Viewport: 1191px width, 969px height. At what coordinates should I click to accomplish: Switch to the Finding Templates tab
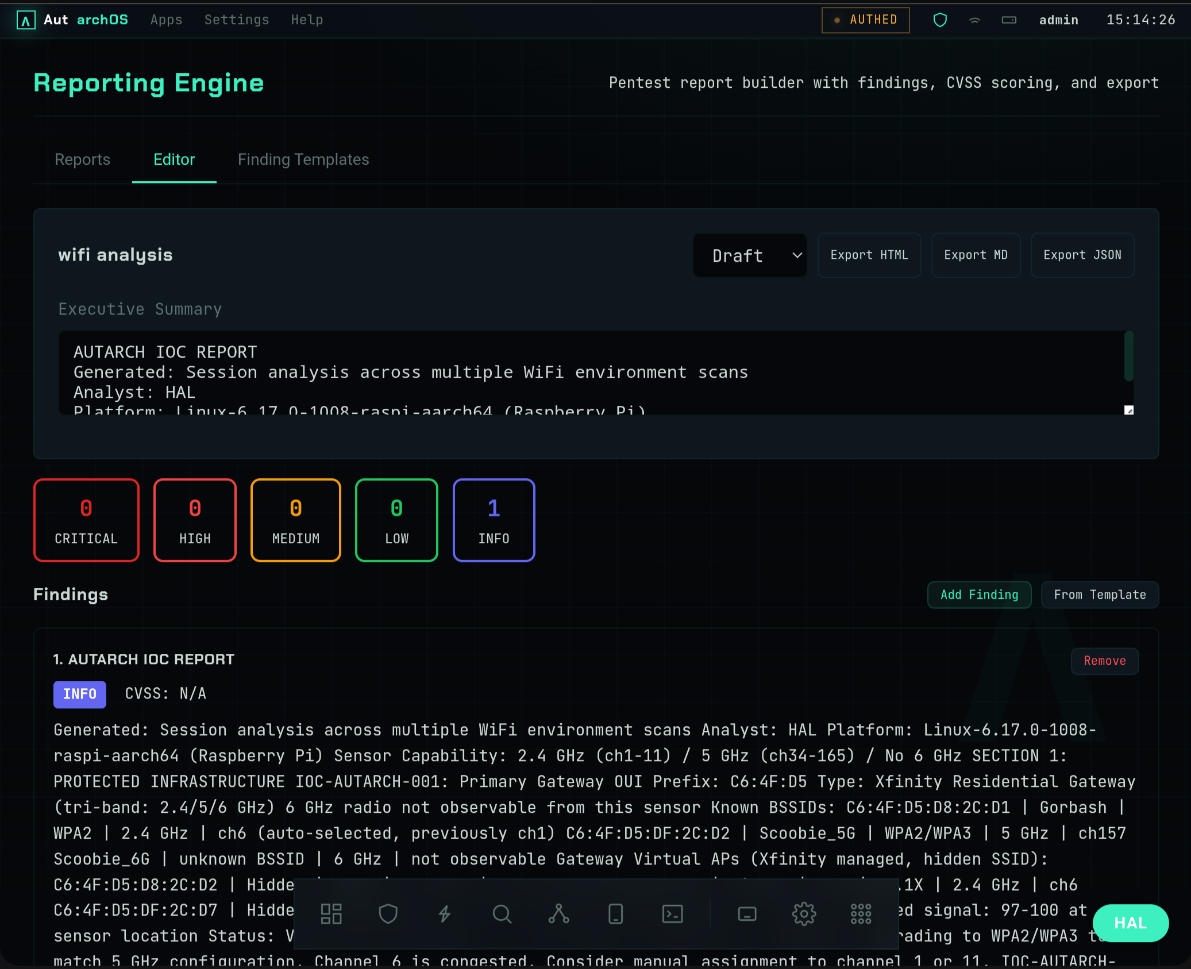point(303,160)
